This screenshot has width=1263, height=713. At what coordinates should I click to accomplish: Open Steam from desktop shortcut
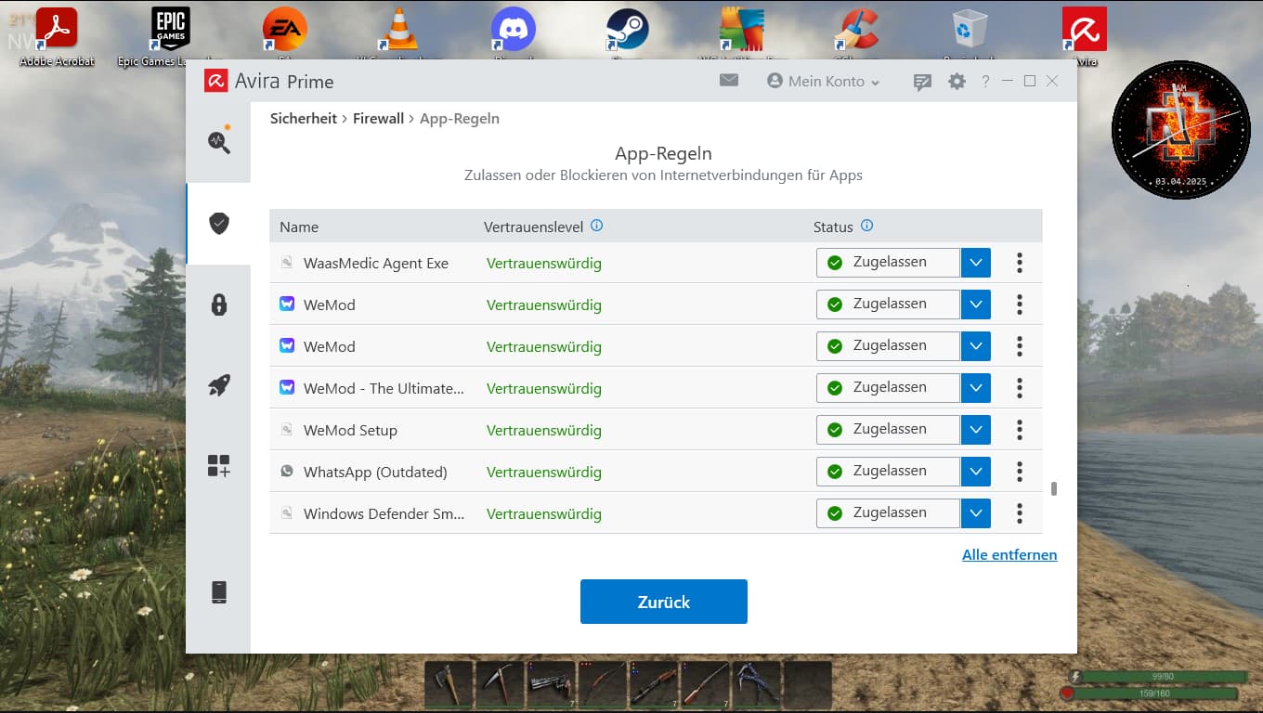point(627,31)
